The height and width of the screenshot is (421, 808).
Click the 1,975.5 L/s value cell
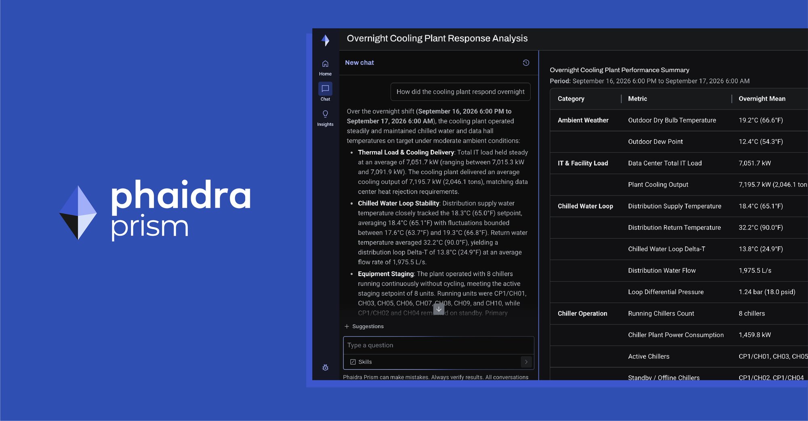(x=755, y=270)
